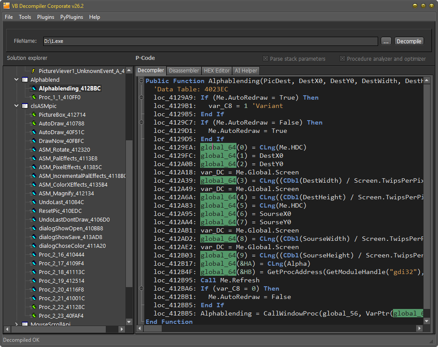Collapse the clsASMpic tree node
Viewport: 438px width, 347px height.
tap(17, 106)
